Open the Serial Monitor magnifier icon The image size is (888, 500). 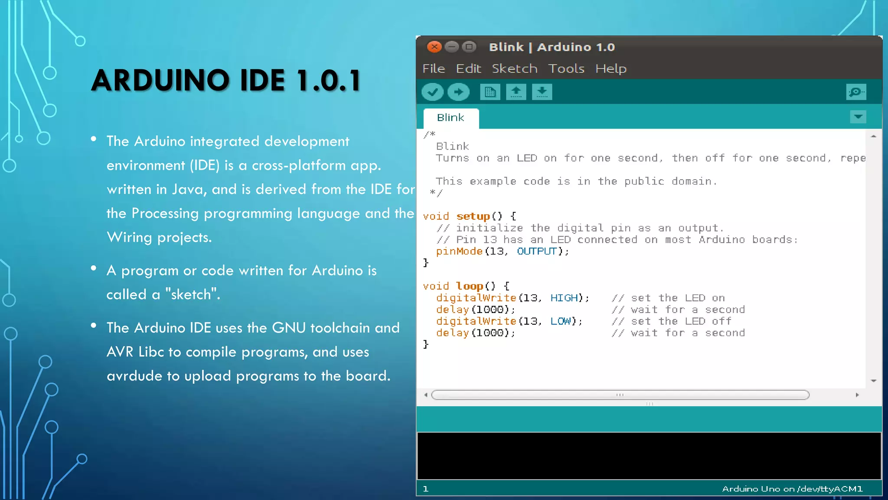click(x=856, y=92)
